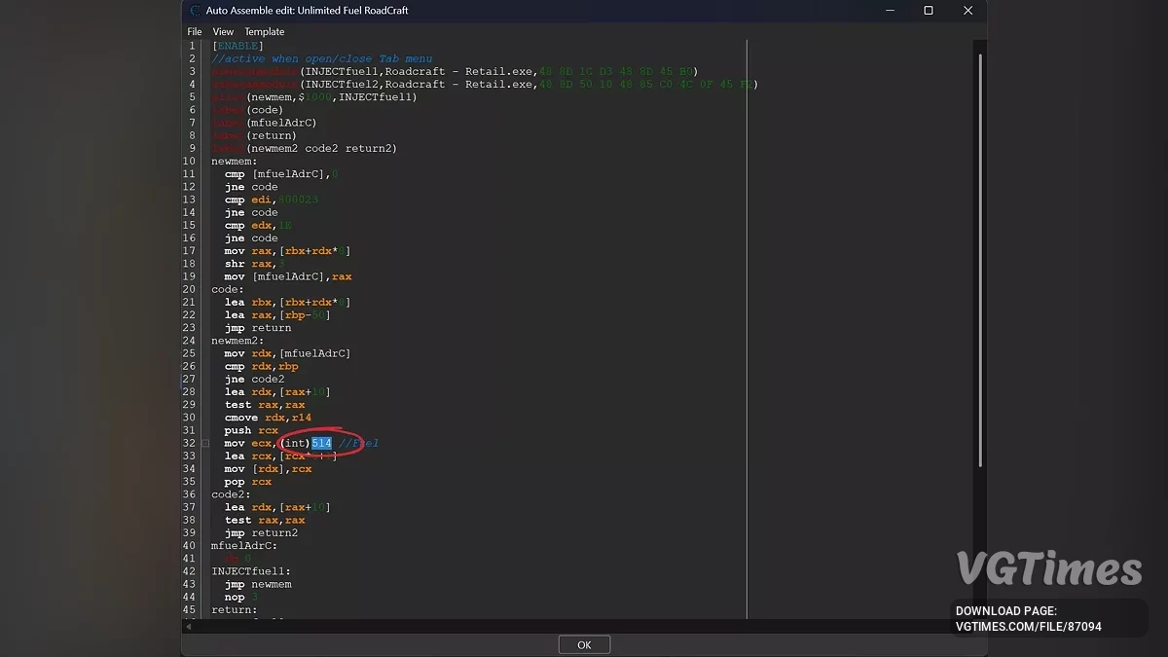Click the gutter marker beside line 32
This screenshot has width=1168, height=657.
point(205,444)
